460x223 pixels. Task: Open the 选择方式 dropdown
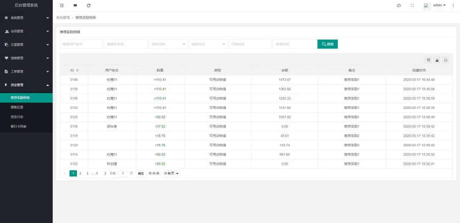click(208, 44)
